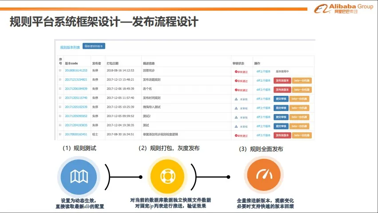The height and width of the screenshot is (213, 378).
Task: Click 提交审核 for version 20171205102539
Action: (x=281, y=108)
